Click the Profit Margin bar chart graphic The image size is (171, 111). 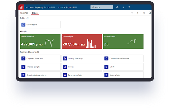(91, 43)
